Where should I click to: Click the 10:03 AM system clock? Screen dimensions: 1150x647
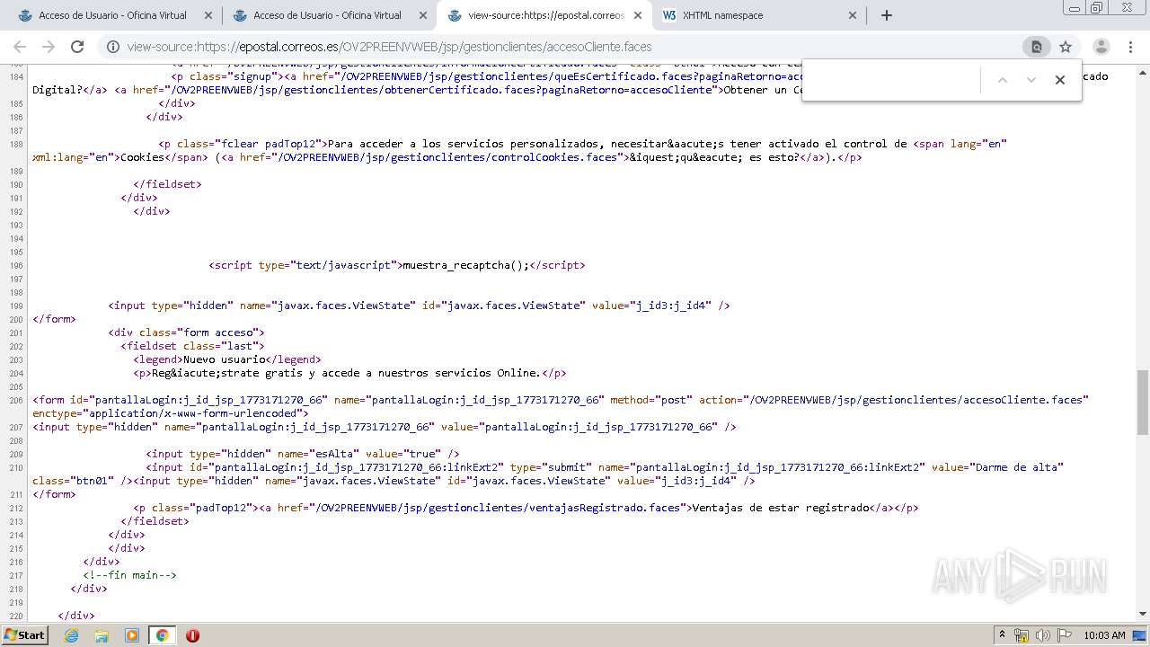pos(1104,635)
